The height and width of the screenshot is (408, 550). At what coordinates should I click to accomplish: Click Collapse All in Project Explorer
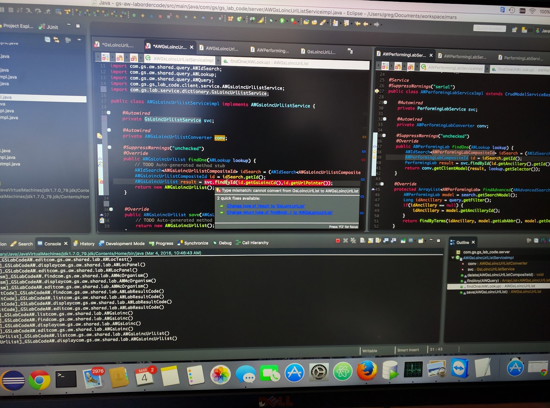coord(48,39)
